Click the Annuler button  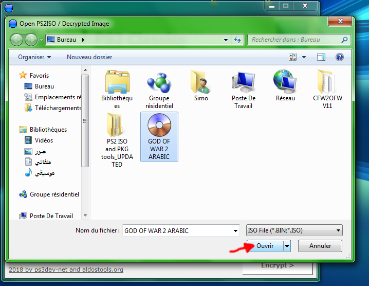[x=320, y=246]
